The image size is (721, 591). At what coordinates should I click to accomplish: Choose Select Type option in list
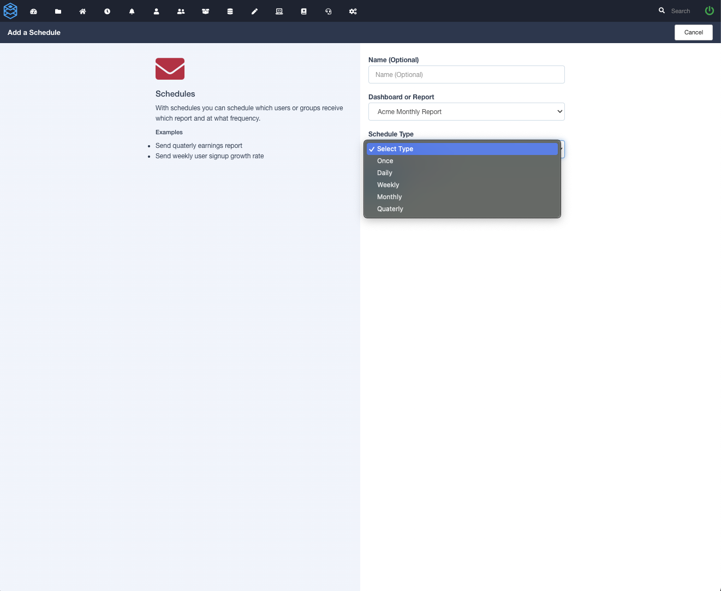click(462, 149)
